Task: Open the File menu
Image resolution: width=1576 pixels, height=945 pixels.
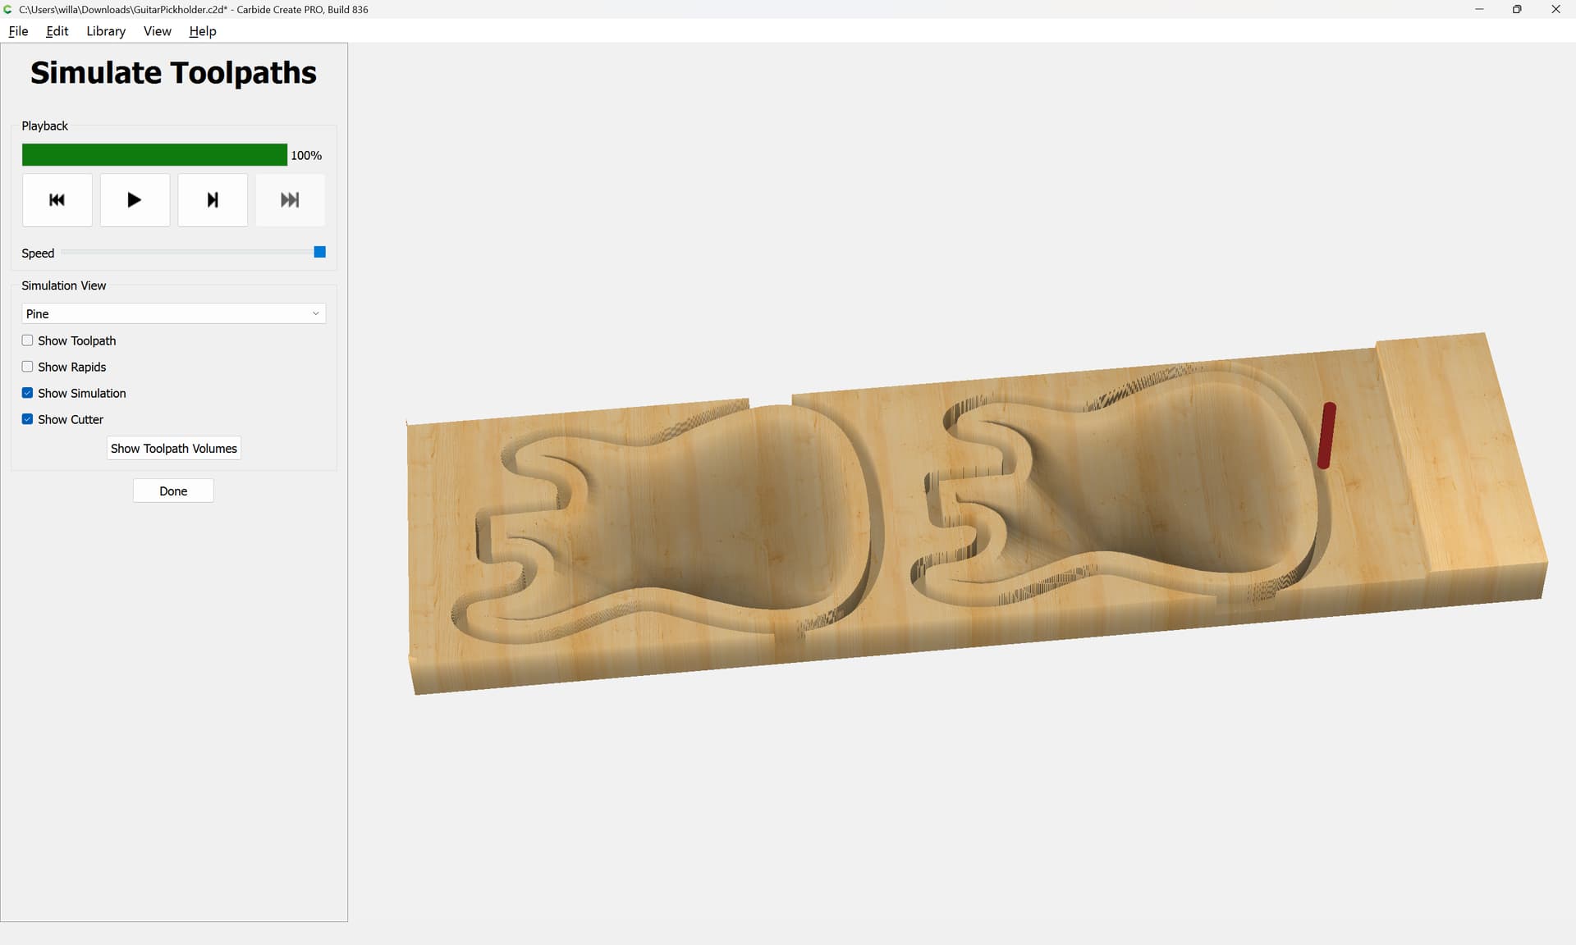Action: click(x=18, y=31)
